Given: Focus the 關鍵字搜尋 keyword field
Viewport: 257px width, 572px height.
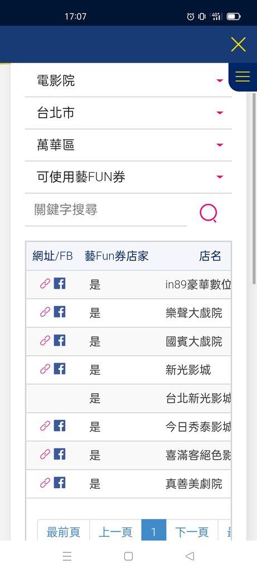Looking at the screenshot, I should (106, 210).
